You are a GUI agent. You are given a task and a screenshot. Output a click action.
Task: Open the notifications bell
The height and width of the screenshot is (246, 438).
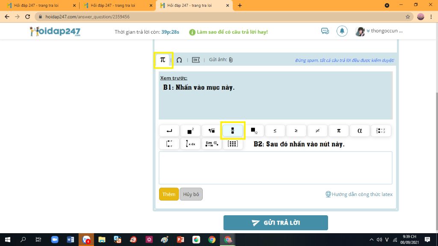[342, 31]
